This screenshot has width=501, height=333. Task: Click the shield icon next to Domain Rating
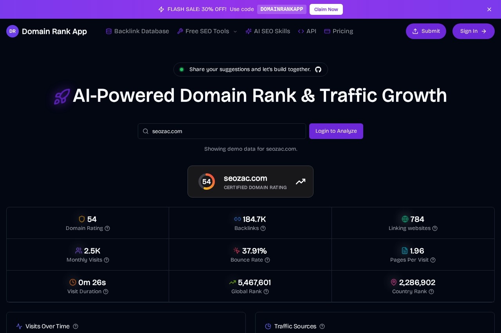tap(82, 219)
